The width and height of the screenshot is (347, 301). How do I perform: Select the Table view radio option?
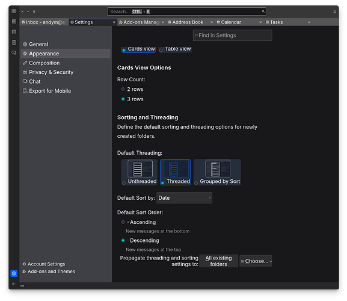point(161,51)
